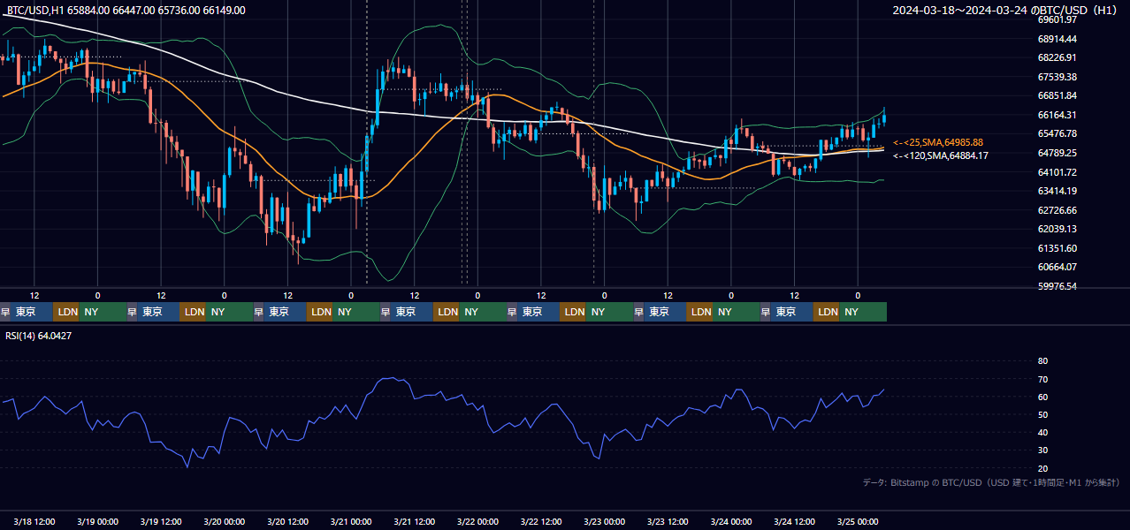This screenshot has width=1130, height=530.
Task: Select price axis value 66851.84
Action: 1057,95
